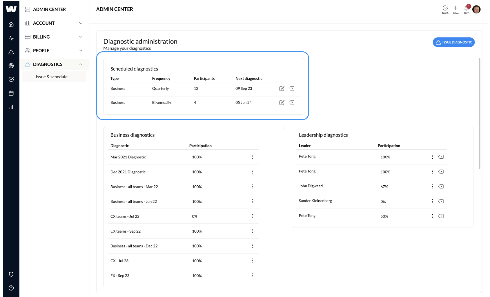Open options for Pete Tong 50% row

point(433,216)
